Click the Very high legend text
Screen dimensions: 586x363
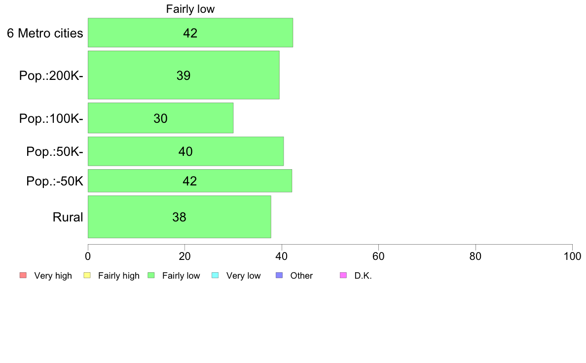point(53,276)
